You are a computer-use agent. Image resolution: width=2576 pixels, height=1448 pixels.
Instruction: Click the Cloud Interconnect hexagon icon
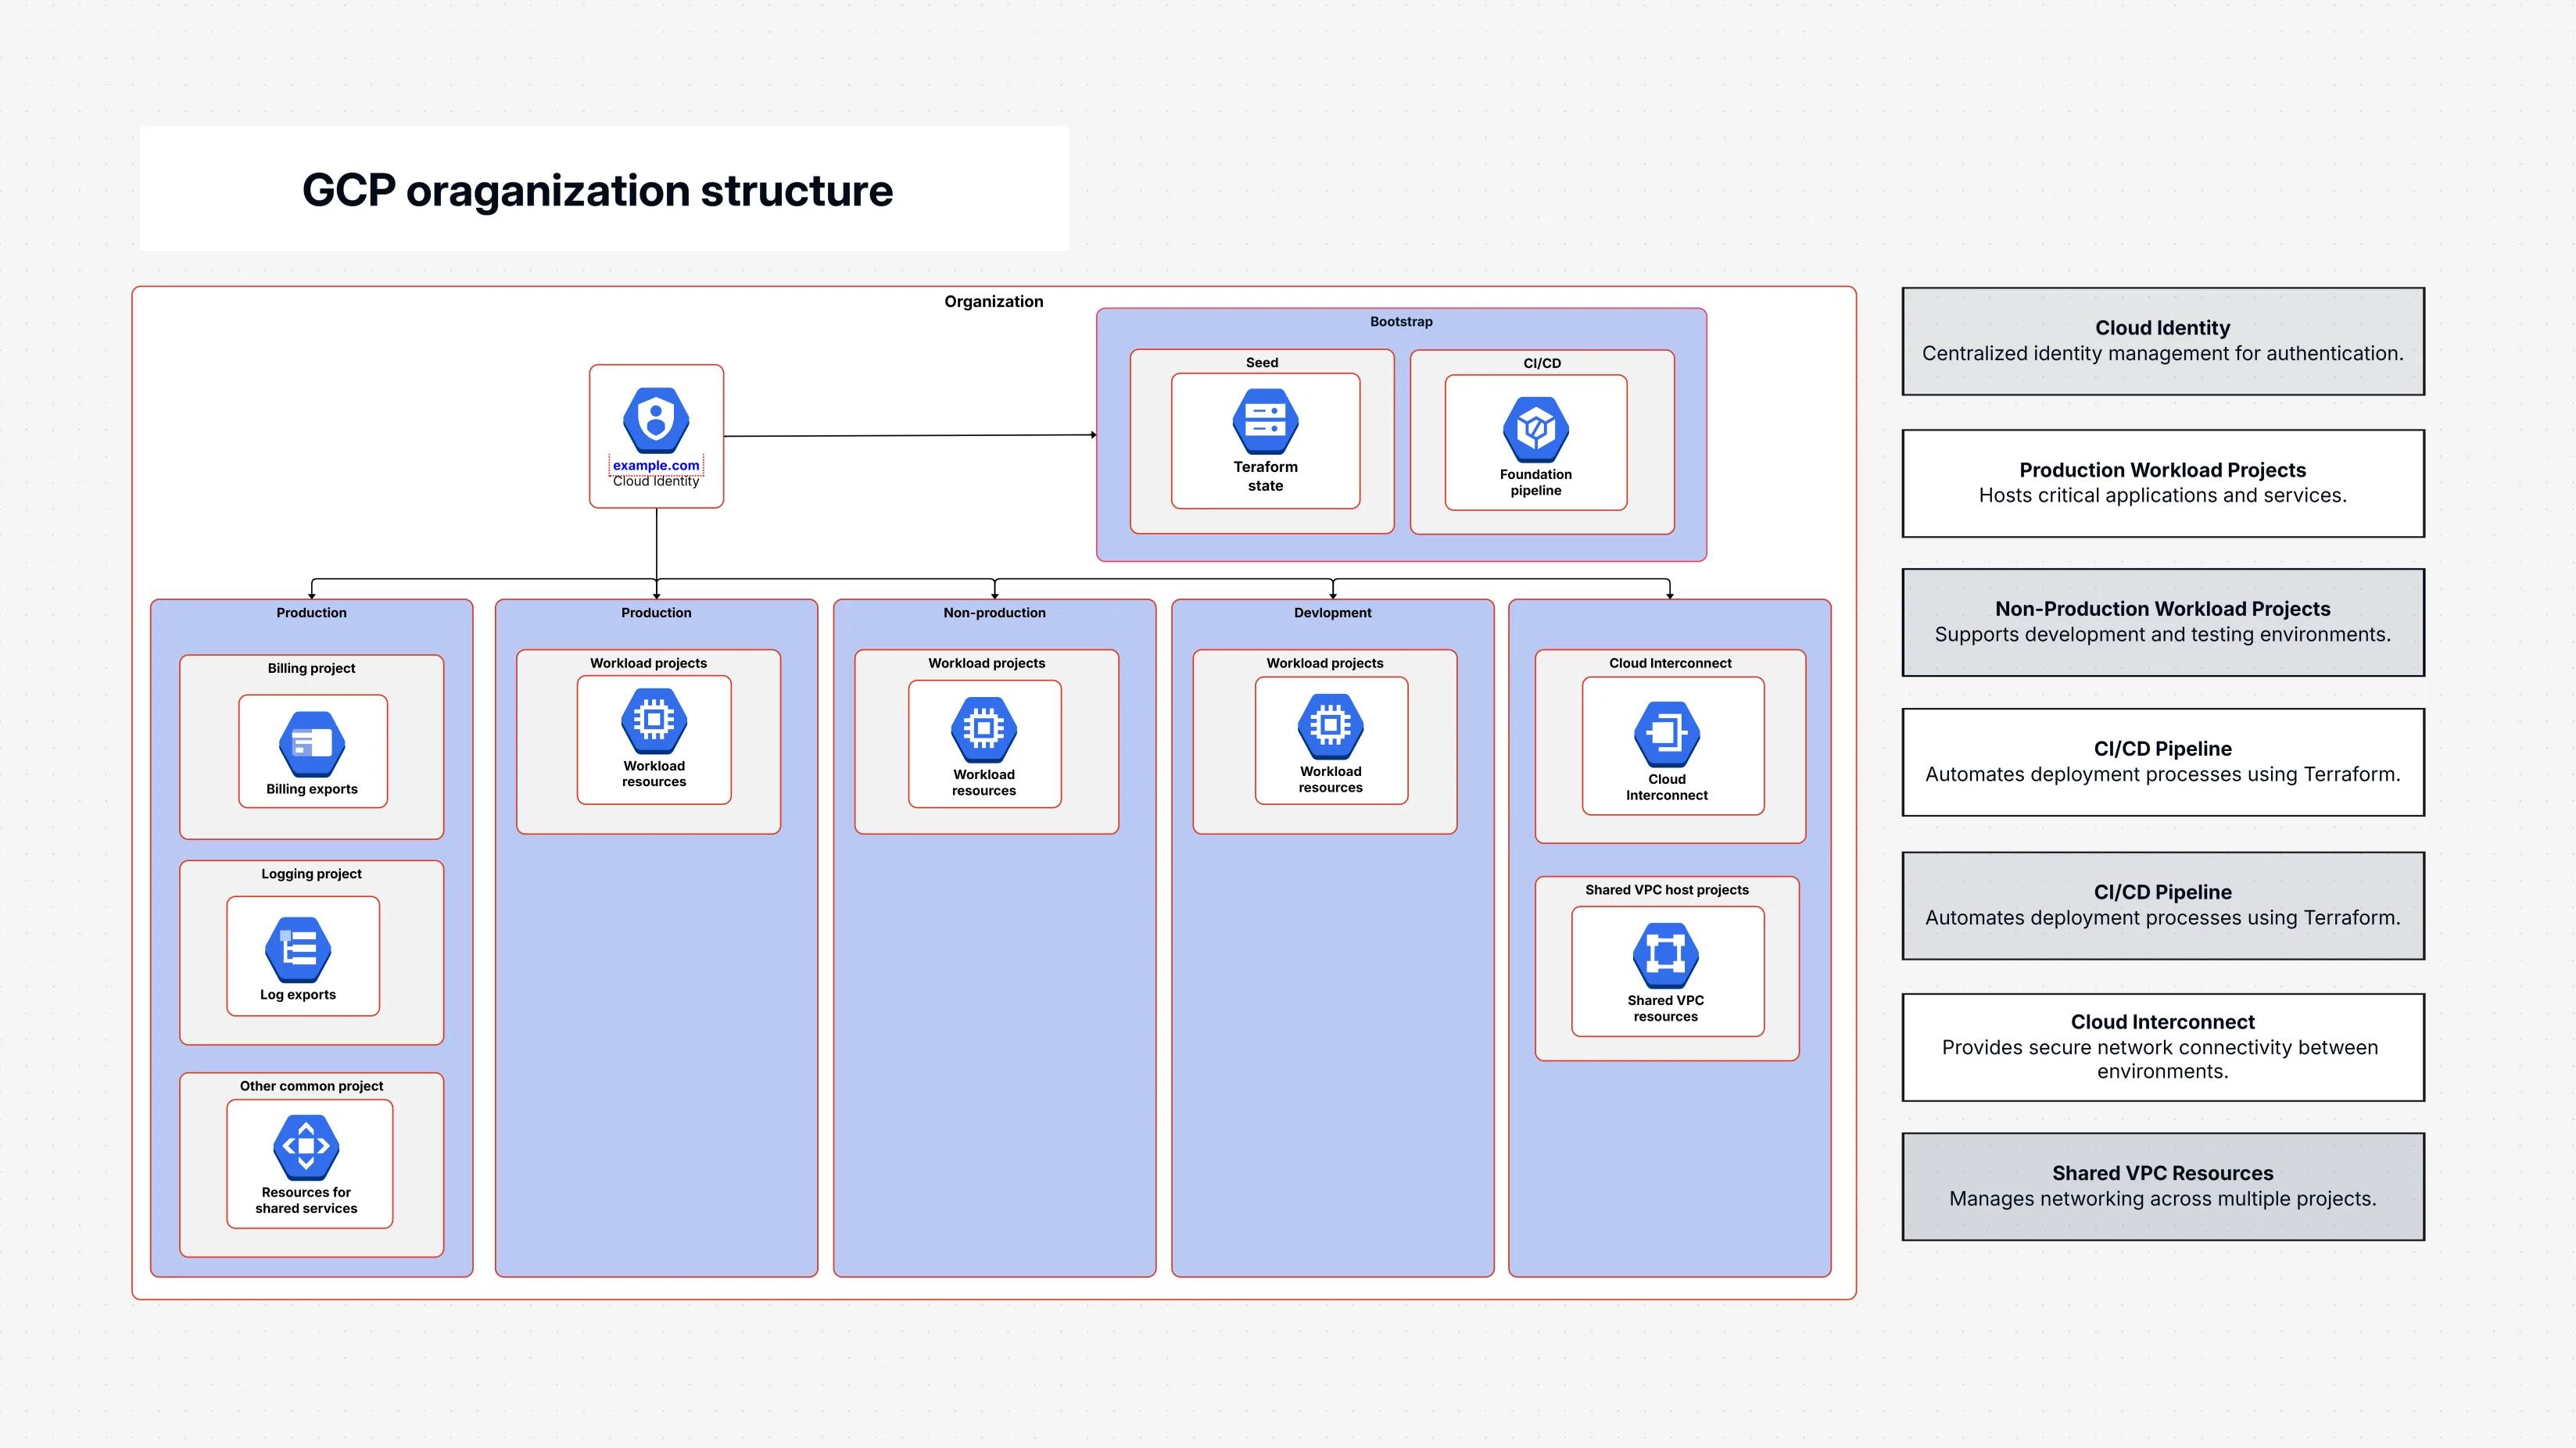coord(1666,735)
